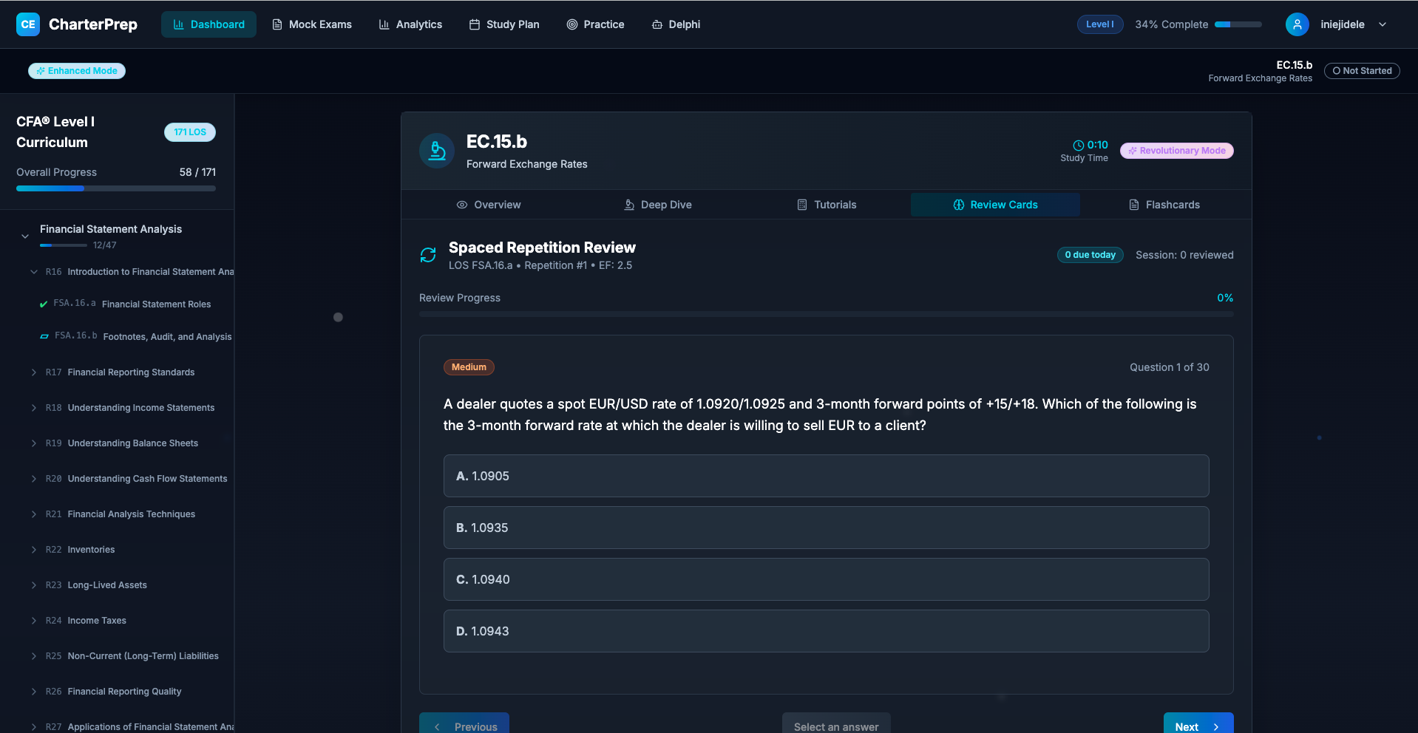Select the Review Cards tab
This screenshot has height=733, width=1418.
click(995, 205)
